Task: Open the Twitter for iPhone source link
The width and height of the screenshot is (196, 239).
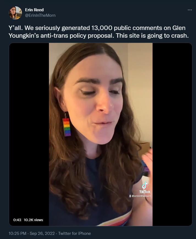Action: [x=74, y=233]
